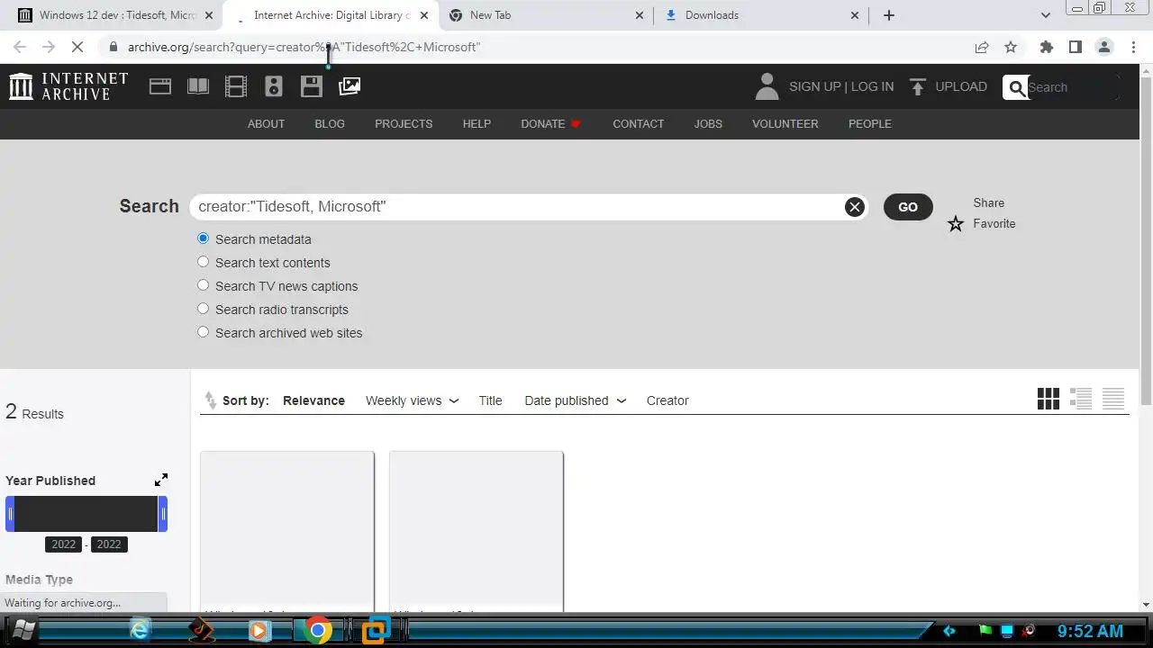The height and width of the screenshot is (648, 1153).
Task: Click LOG IN link
Action: (872, 86)
